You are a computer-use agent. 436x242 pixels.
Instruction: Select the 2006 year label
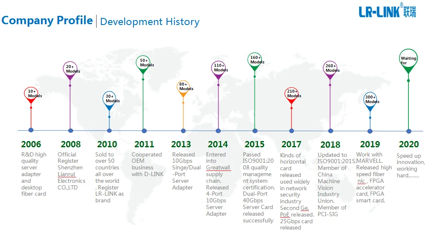coord(31,144)
